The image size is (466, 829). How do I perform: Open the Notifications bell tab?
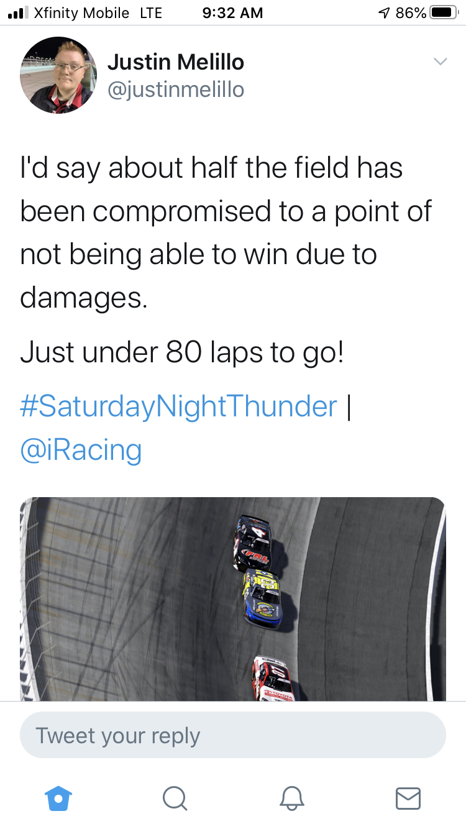pos(291,798)
